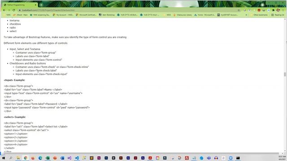Screen dimensions: 287x161
Task: Click the 'Input, Select and Textarea' bullet
Action: coord(25,49)
